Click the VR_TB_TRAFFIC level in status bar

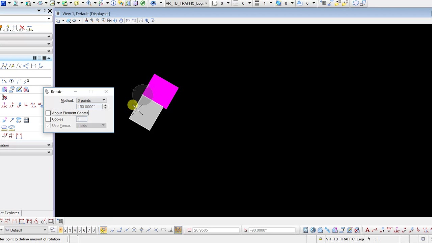click(x=345, y=239)
